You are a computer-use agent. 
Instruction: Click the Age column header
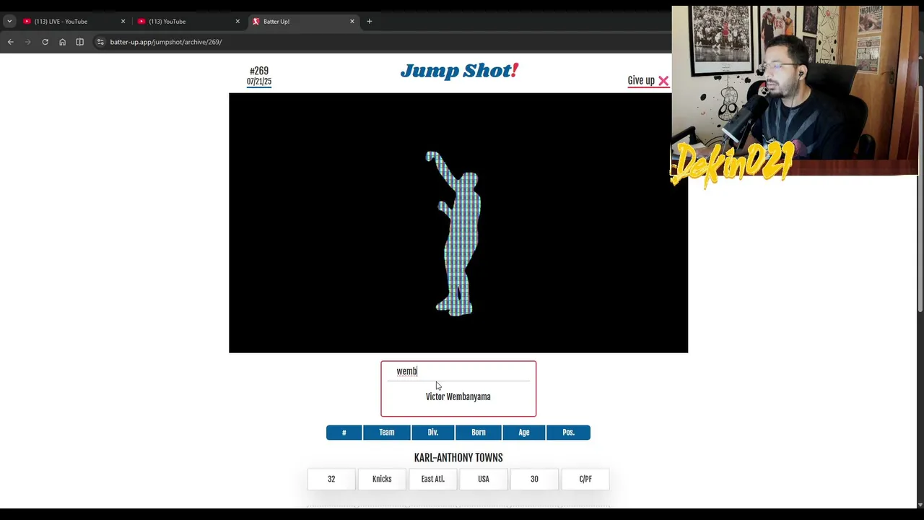point(524,433)
